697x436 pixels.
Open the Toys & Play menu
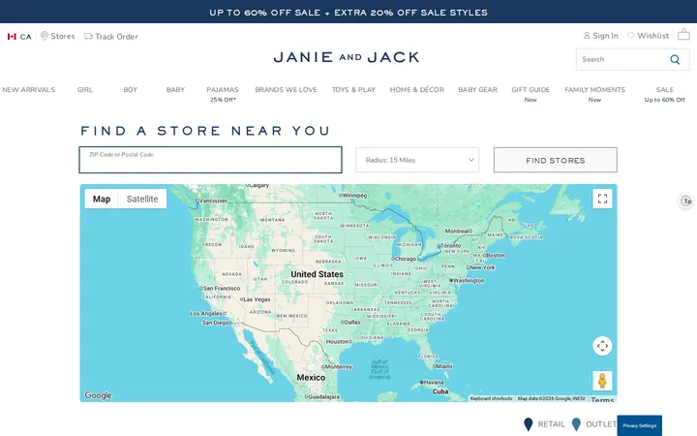coord(354,89)
